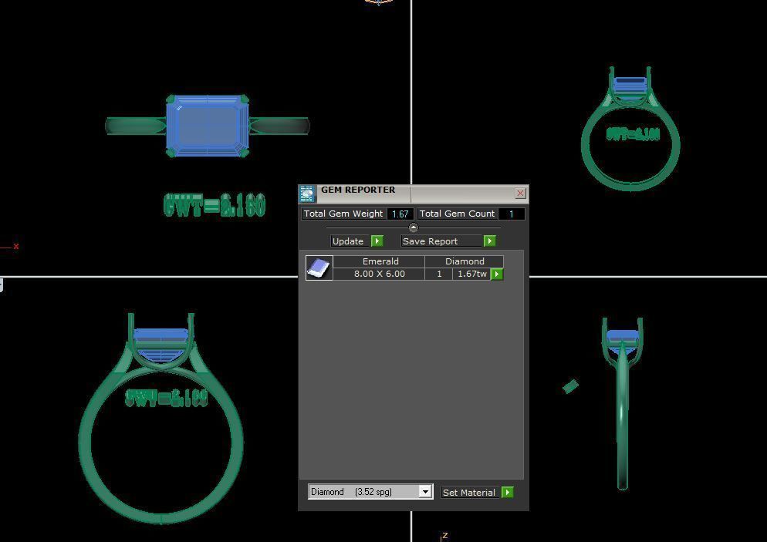Click the green arrow next to Update
The width and height of the screenshot is (767, 542).
(x=377, y=241)
